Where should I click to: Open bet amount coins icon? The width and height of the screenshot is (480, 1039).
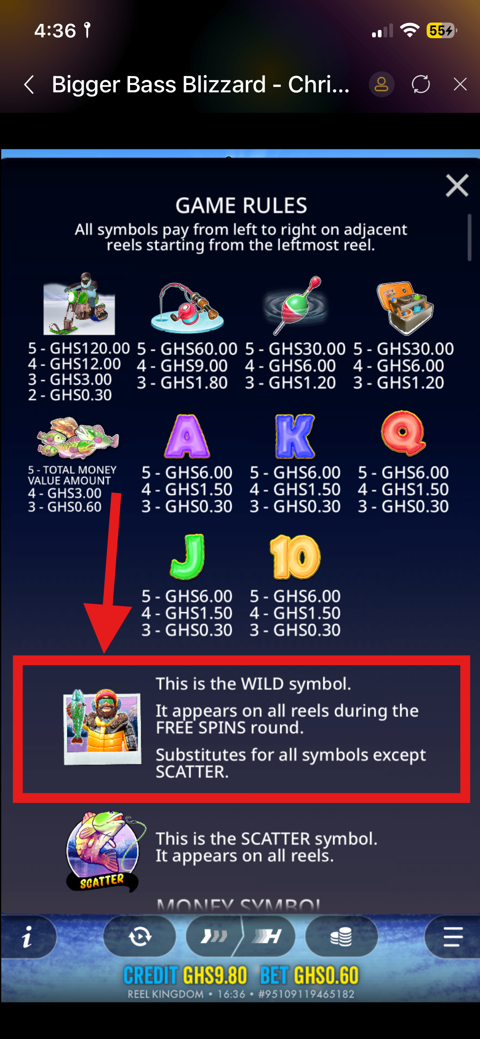click(341, 937)
